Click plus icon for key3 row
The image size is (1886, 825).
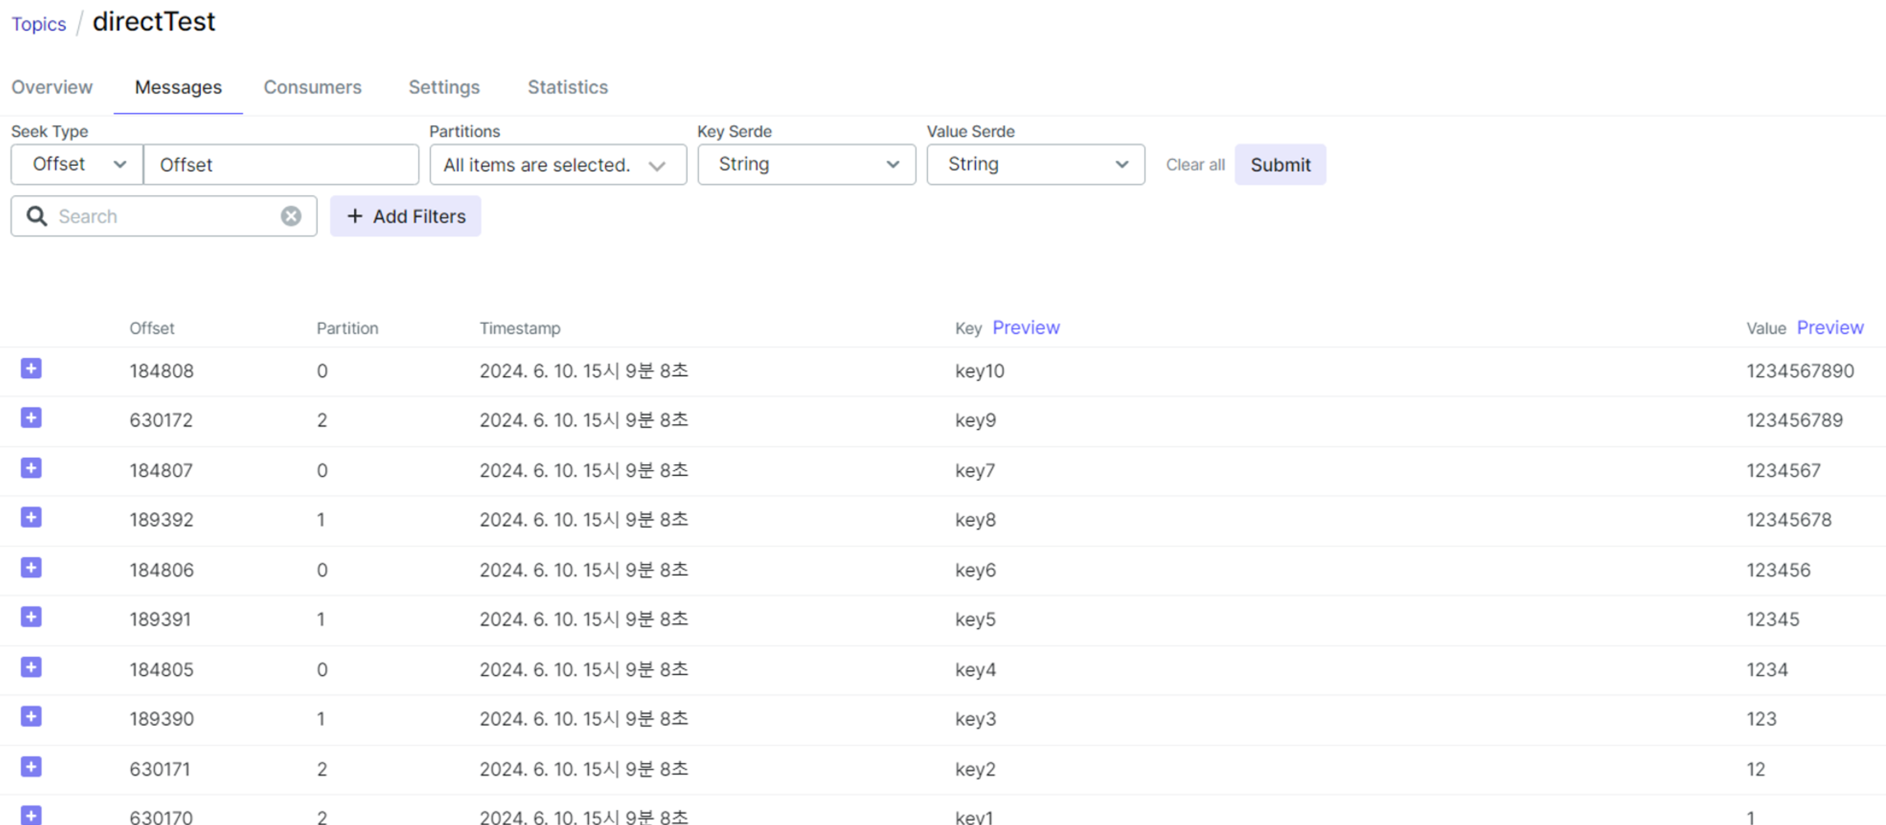[x=31, y=716]
